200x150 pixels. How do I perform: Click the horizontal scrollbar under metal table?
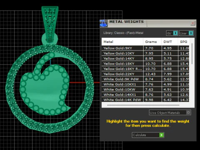tap(143, 105)
